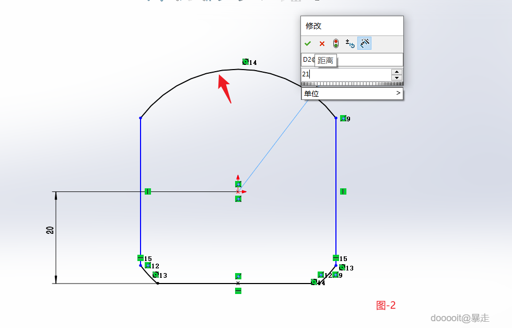The height and width of the screenshot is (328, 512).
Task: Select the 20 dimension text
Action: click(50, 230)
